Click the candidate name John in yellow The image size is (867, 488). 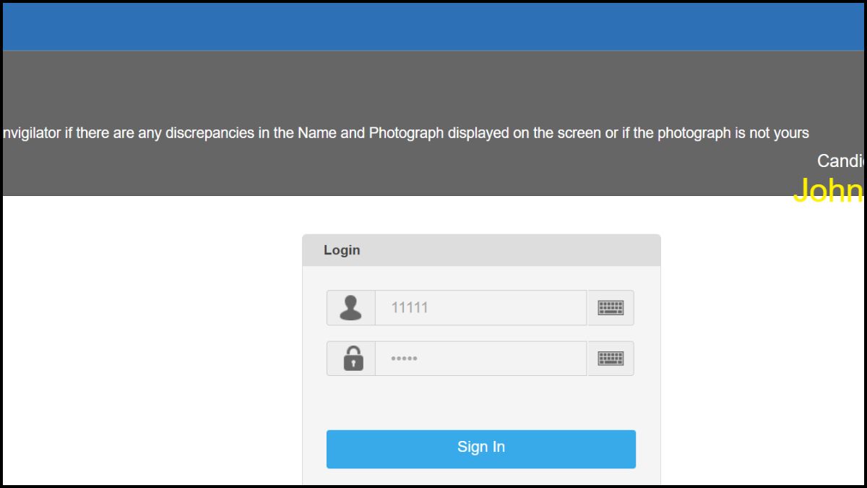click(x=827, y=190)
